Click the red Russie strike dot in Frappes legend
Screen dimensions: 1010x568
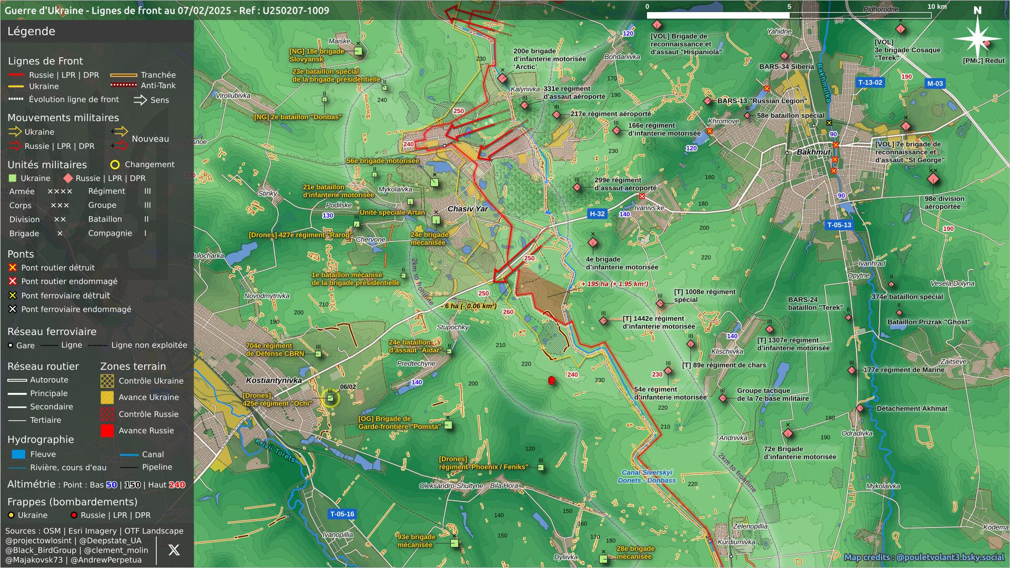74,515
